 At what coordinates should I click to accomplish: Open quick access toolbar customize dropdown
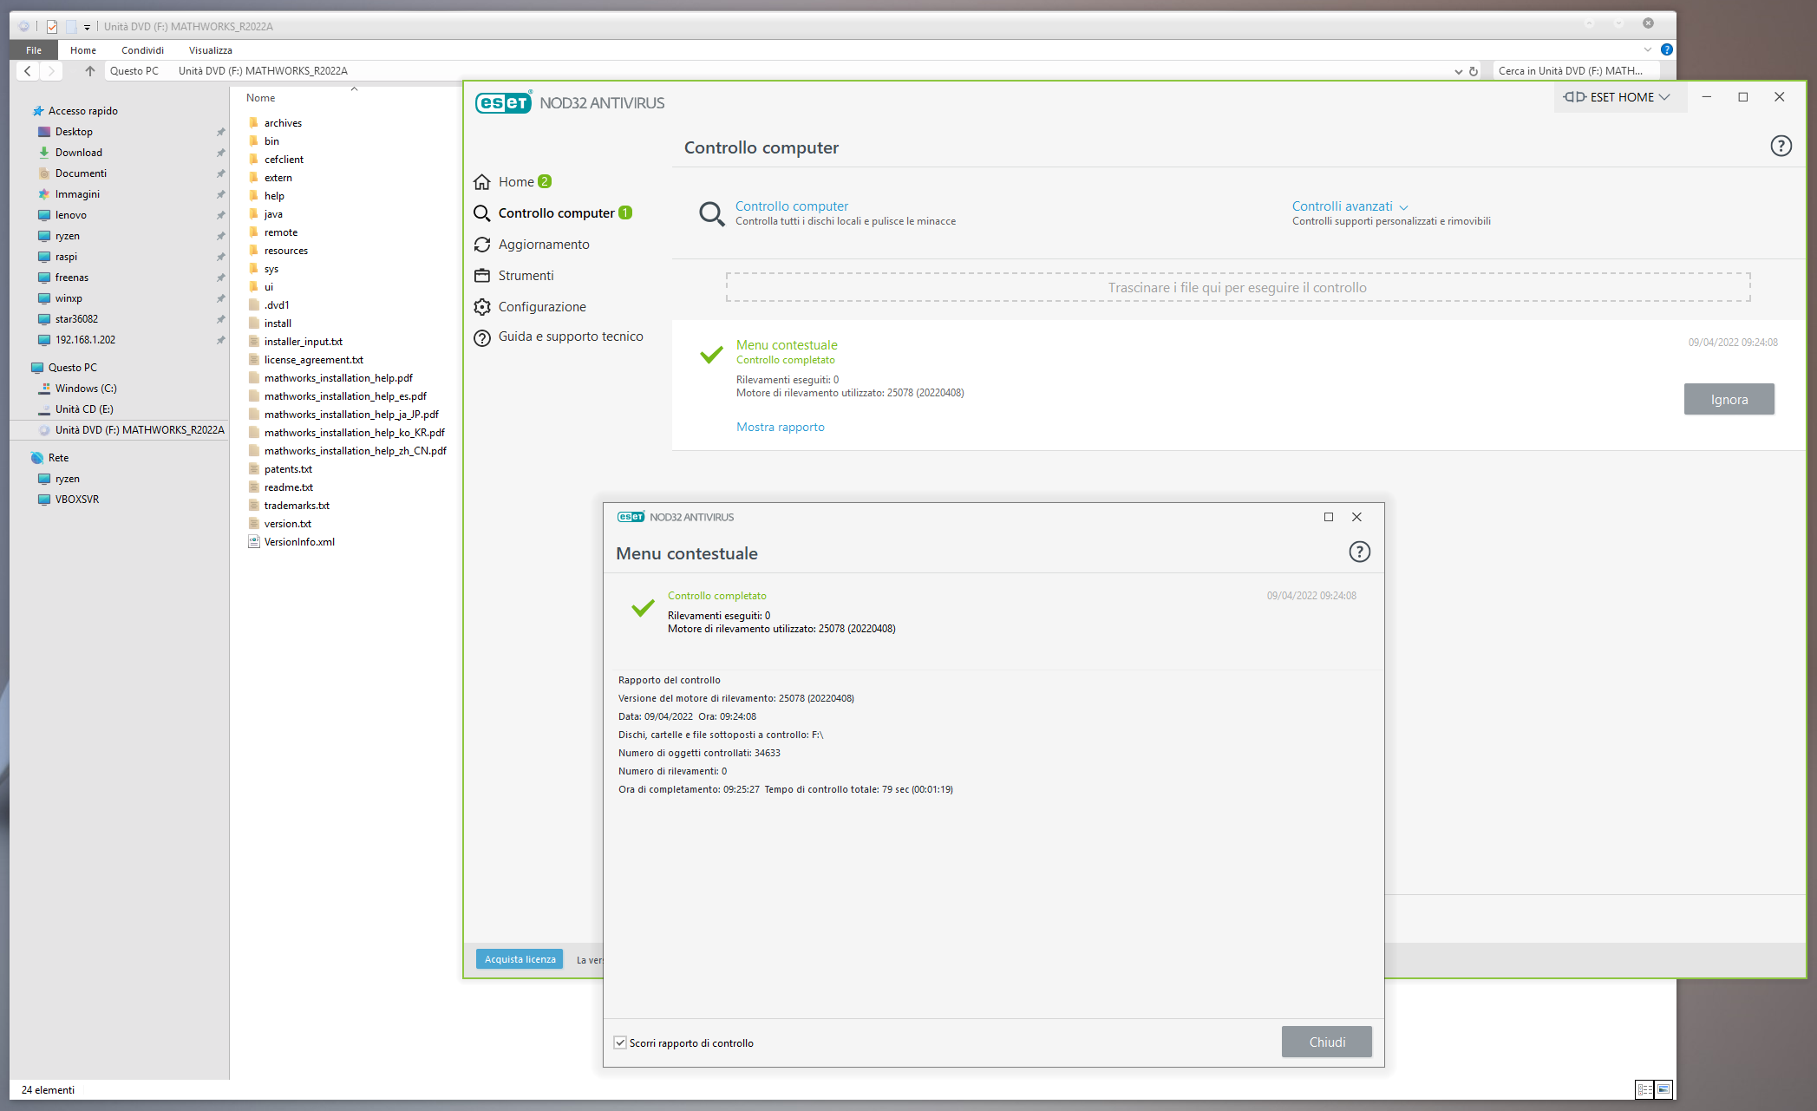tap(87, 27)
